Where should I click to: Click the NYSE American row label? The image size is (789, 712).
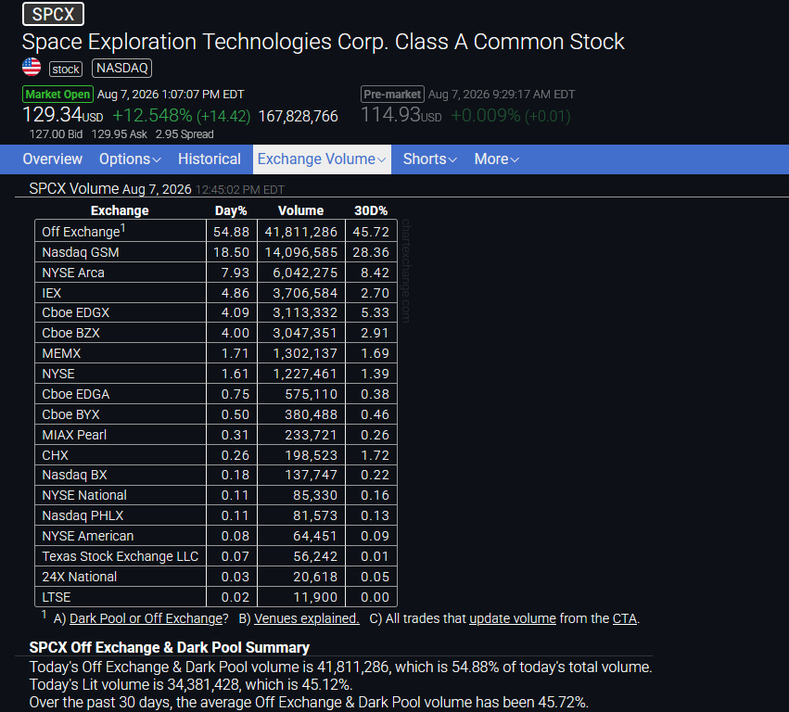(x=87, y=536)
